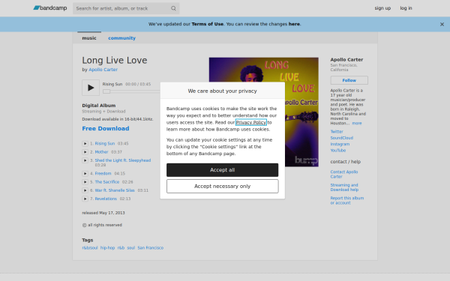This screenshot has height=281, width=450.
Task: Dismiss the Terms of Use banner
Action: (442, 25)
